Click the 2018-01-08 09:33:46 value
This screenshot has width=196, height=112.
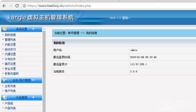tap(143, 57)
